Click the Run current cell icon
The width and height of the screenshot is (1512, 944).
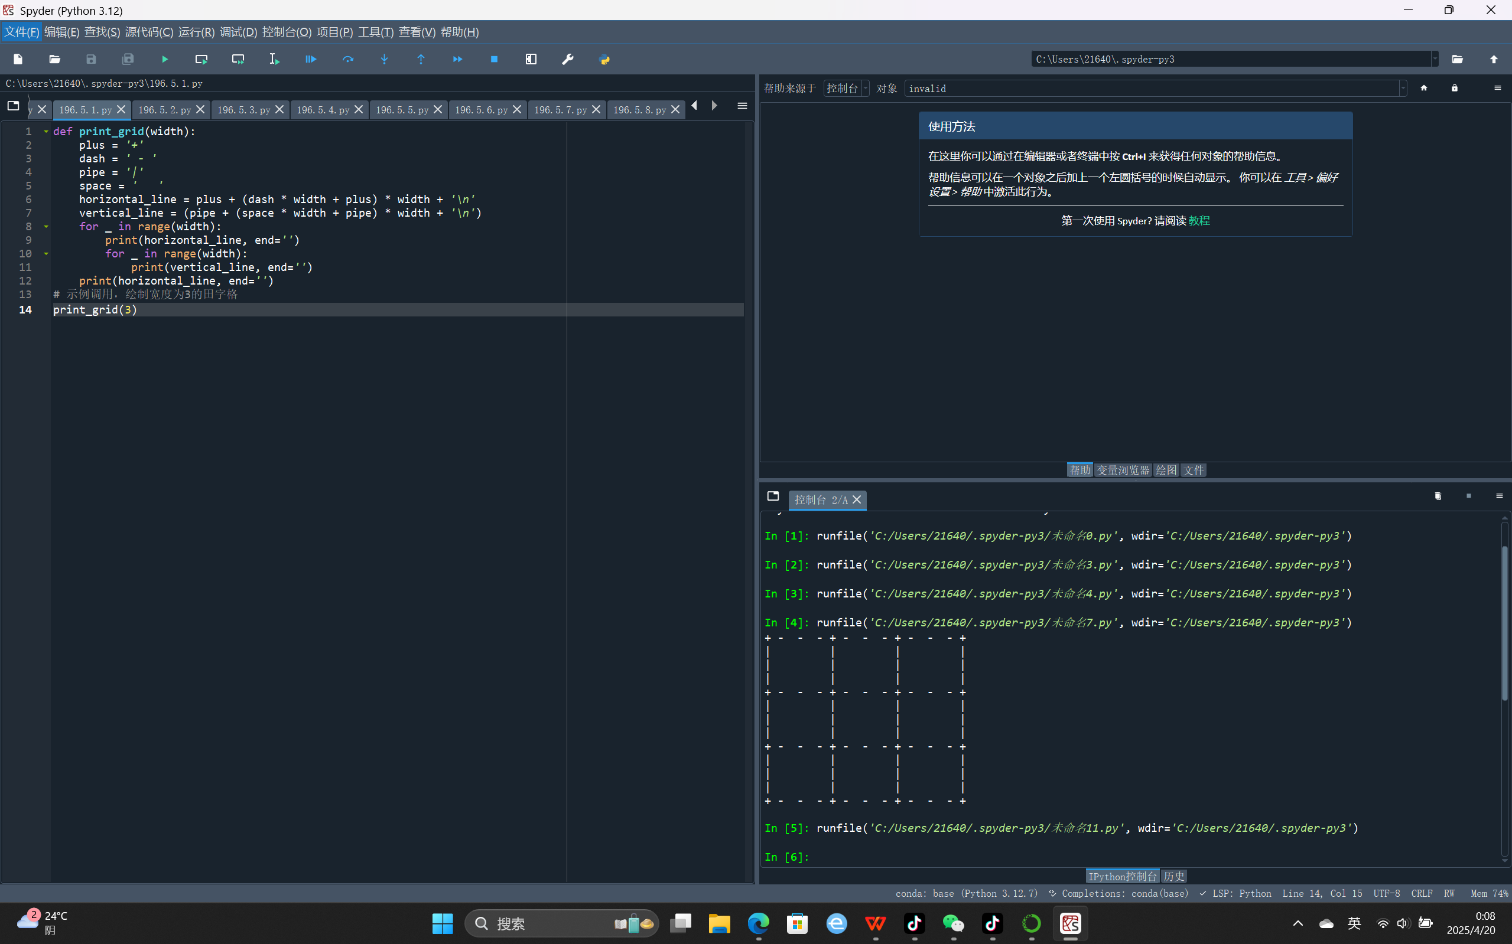[x=201, y=59]
